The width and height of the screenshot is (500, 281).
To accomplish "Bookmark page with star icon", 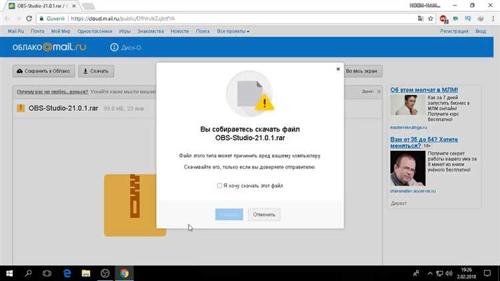I will pos(431,19).
